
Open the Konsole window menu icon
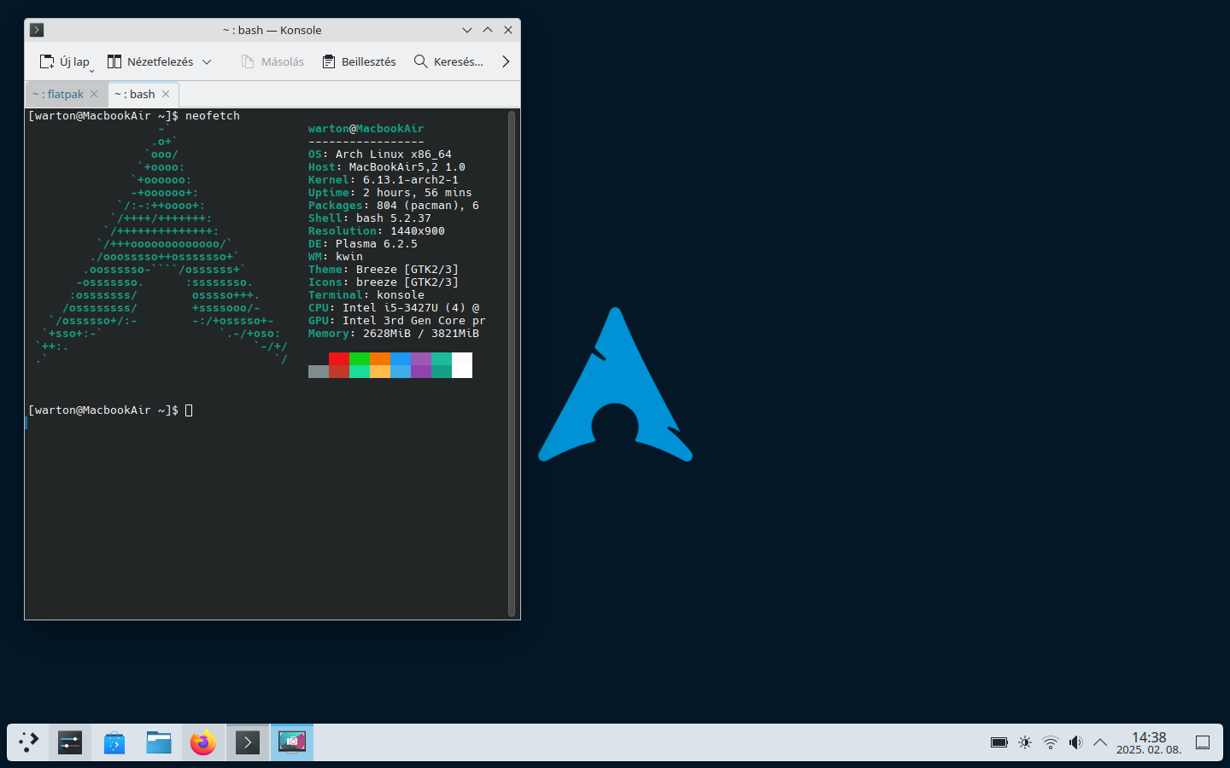coord(37,30)
